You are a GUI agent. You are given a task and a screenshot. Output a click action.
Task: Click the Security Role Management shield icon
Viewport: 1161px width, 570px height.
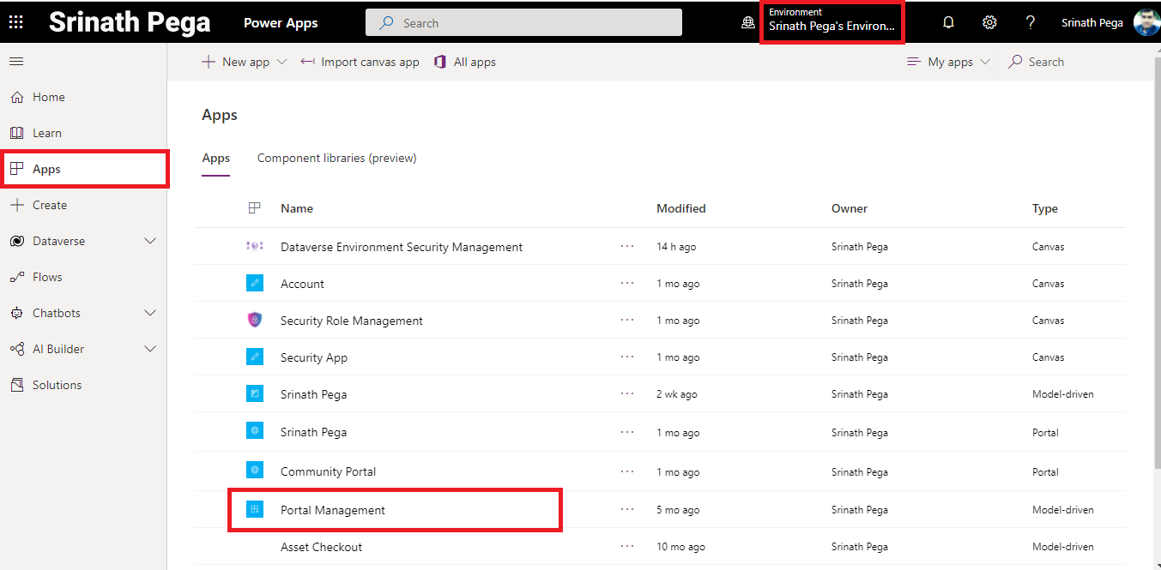click(254, 321)
